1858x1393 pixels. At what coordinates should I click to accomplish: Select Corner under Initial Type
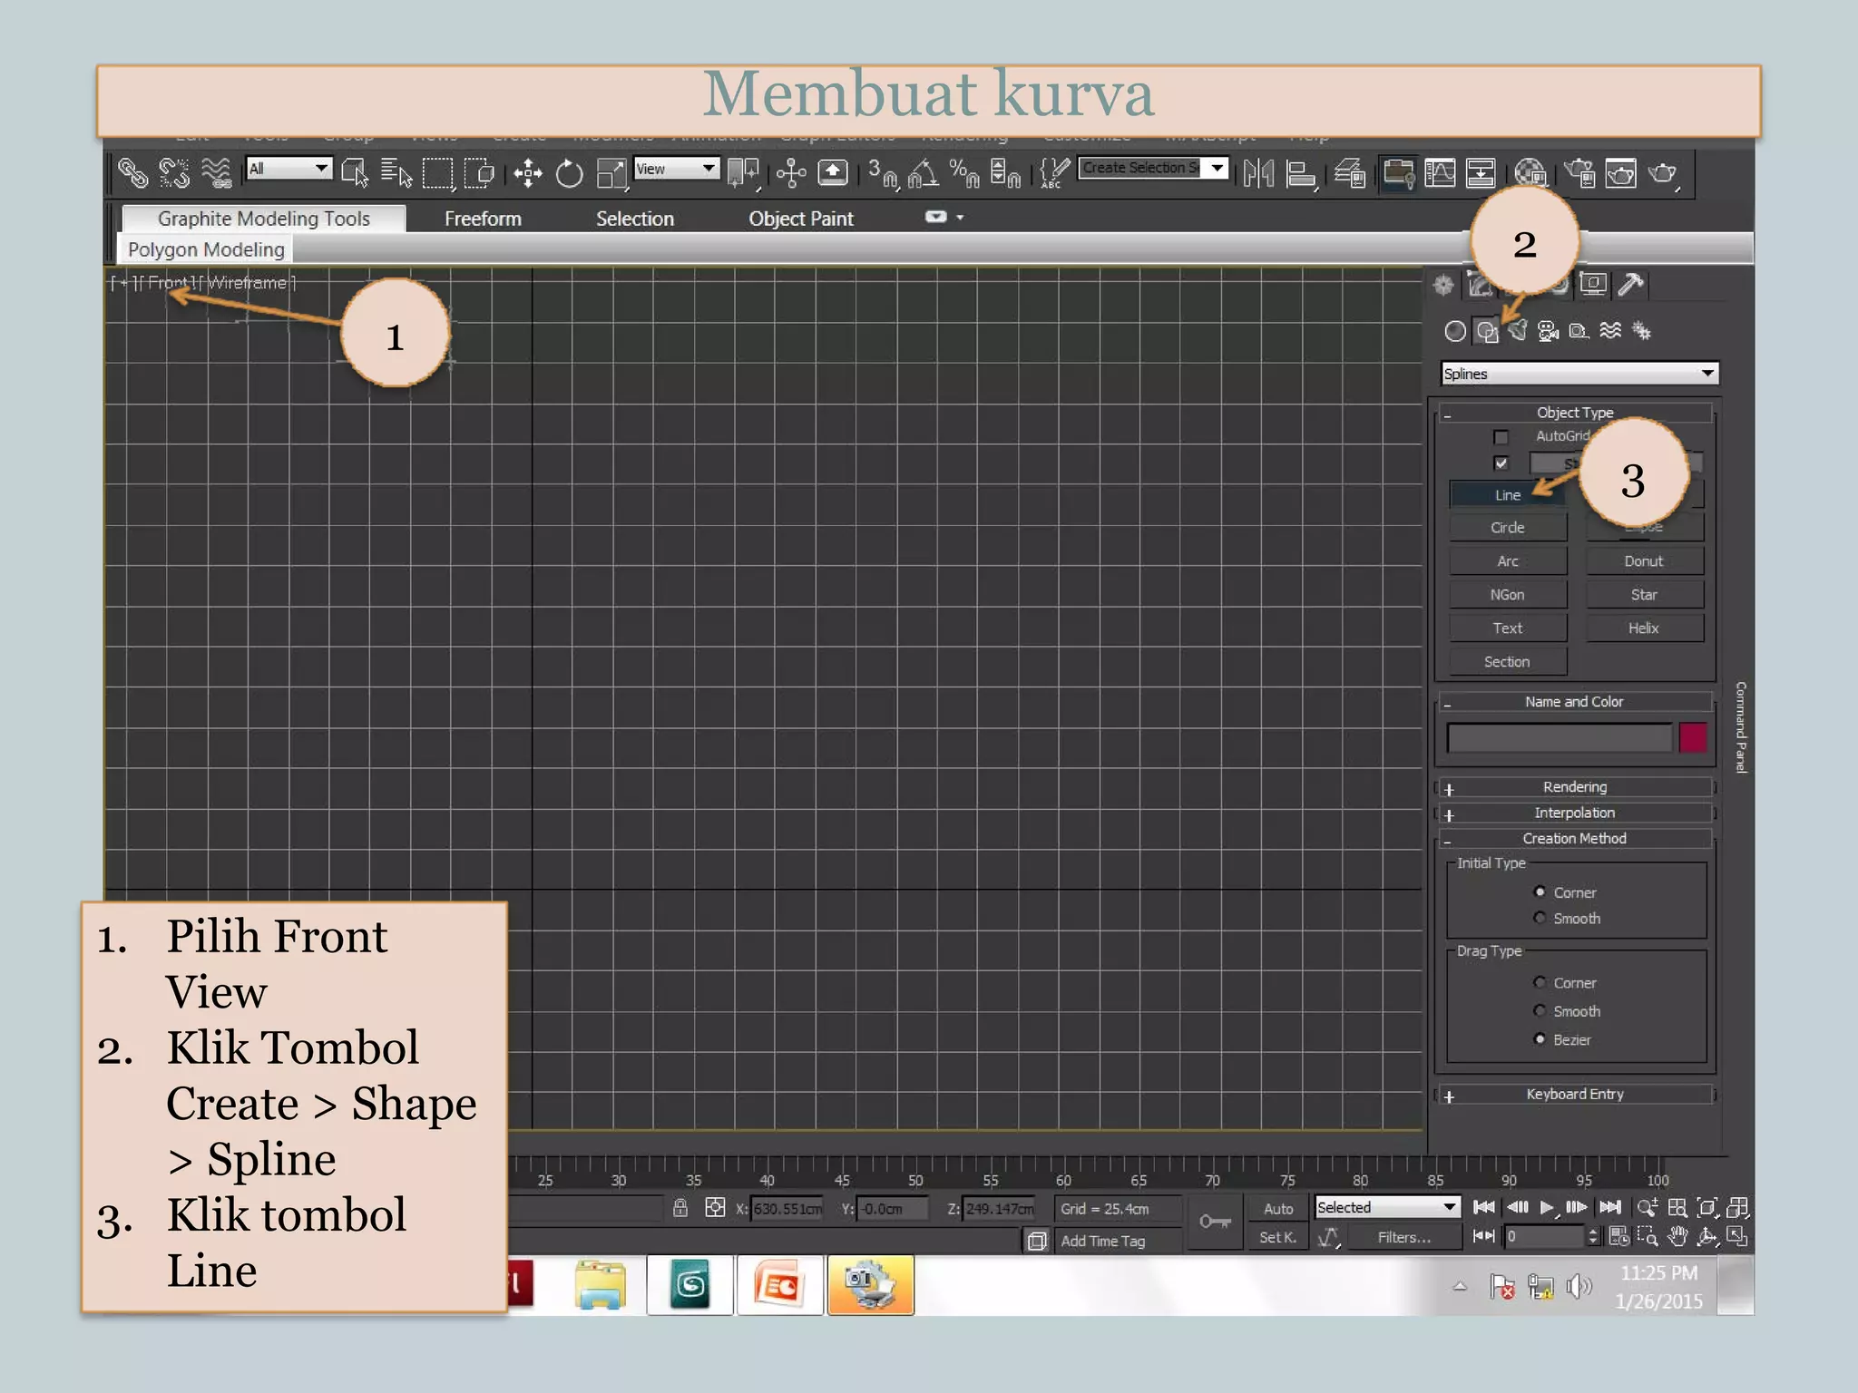1540,892
